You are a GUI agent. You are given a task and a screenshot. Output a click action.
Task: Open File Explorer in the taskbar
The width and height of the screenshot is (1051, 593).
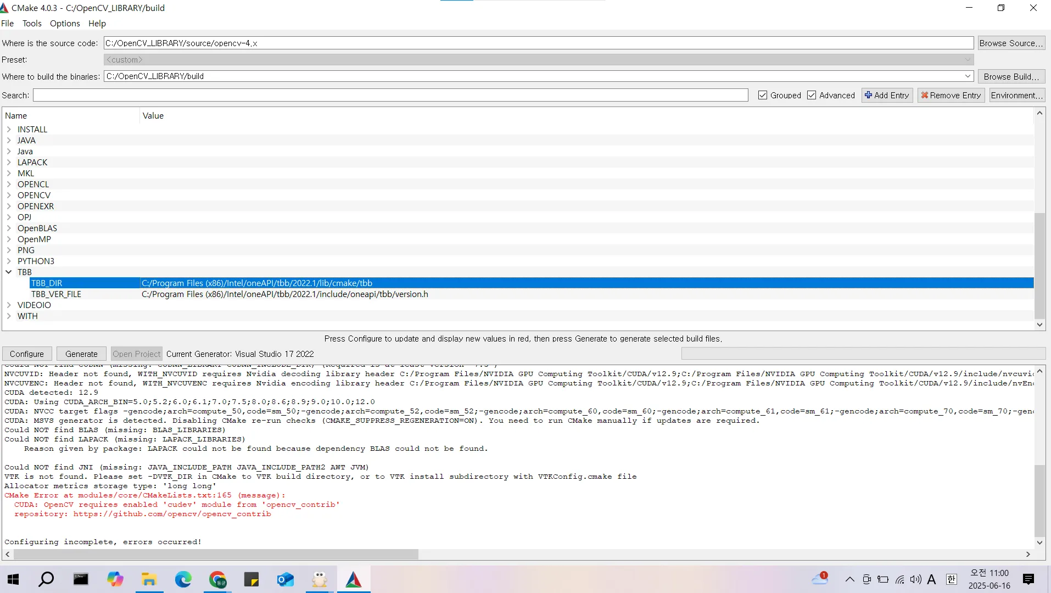tap(149, 579)
